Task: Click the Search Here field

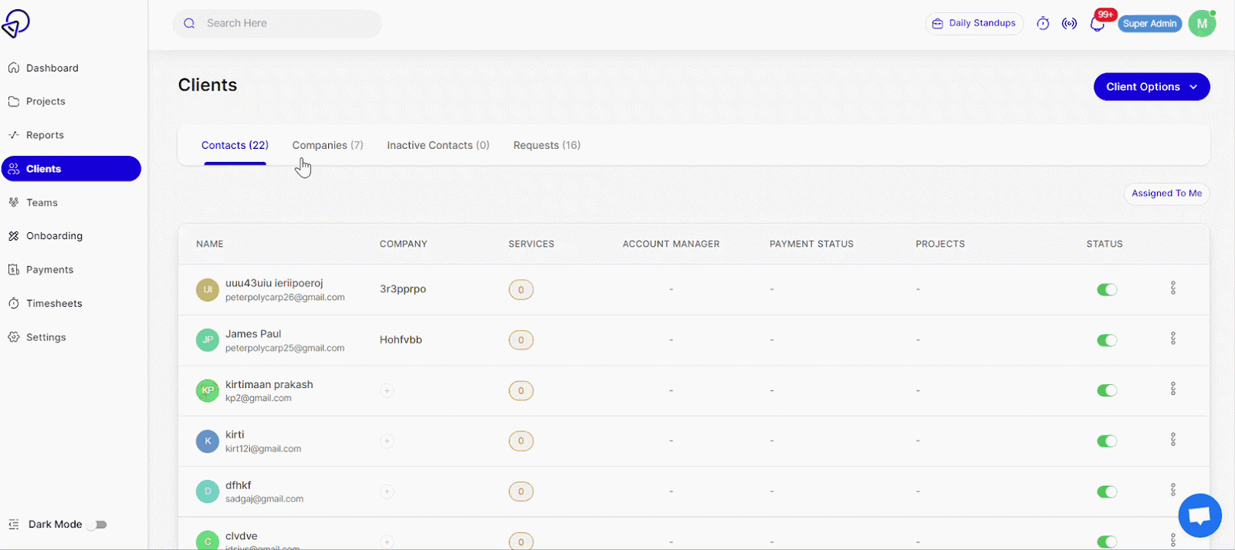Action: point(277,24)
